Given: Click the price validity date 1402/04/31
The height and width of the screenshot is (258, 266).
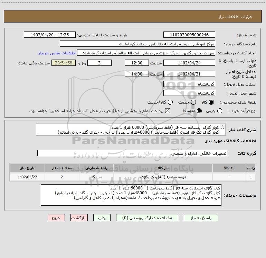Looking at the screenshot, I should point(189,74).
